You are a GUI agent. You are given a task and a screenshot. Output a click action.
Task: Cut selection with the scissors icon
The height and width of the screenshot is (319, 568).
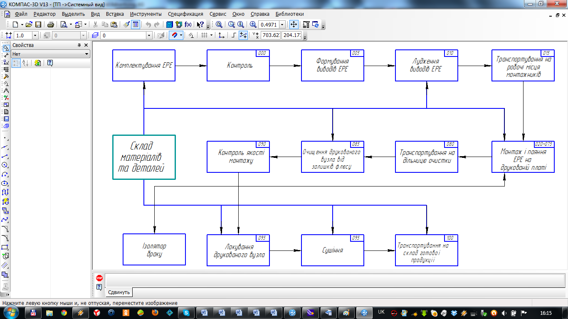coord(96,25)
